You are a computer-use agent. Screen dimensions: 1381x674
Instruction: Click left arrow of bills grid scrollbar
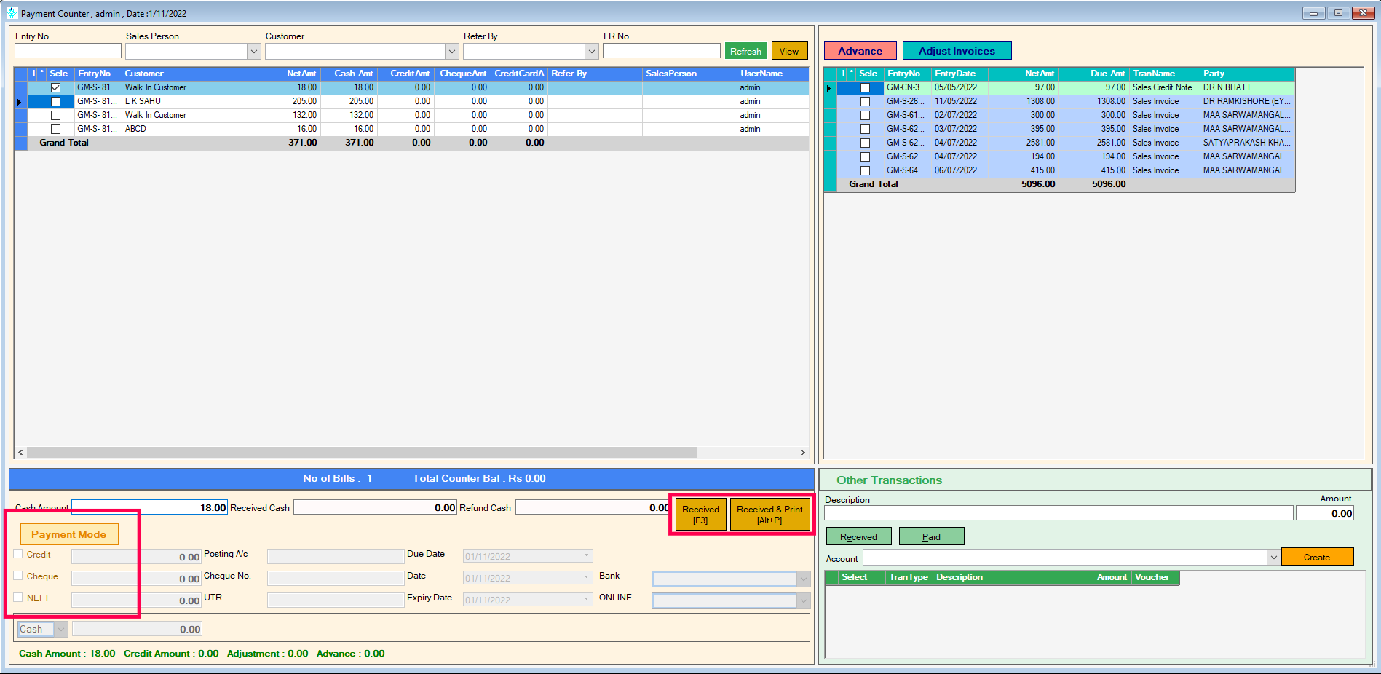click(x=20, y=452)
